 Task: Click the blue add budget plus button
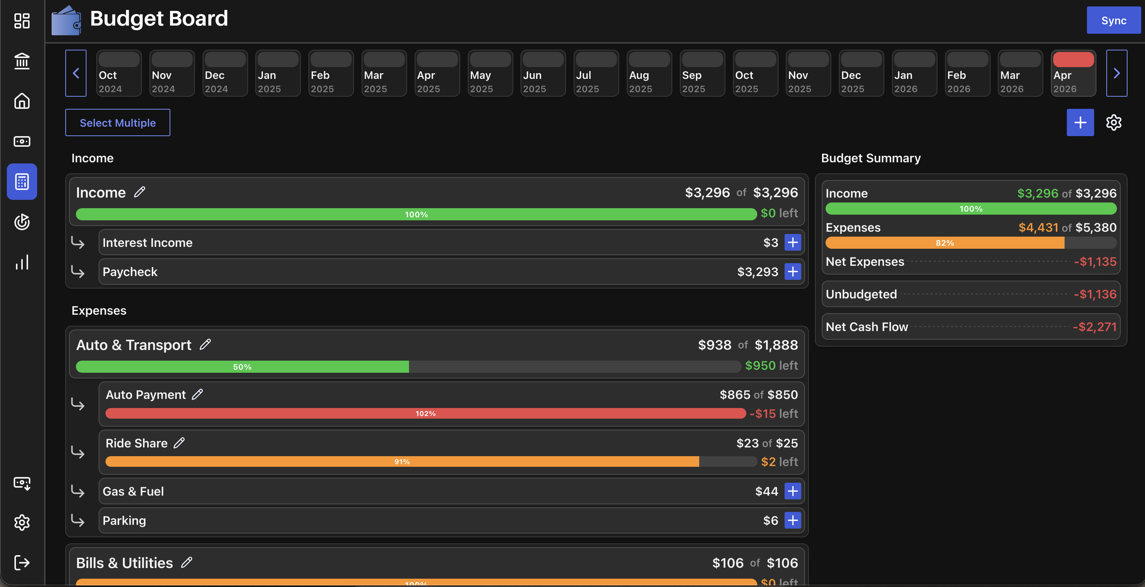[1080, 122]
